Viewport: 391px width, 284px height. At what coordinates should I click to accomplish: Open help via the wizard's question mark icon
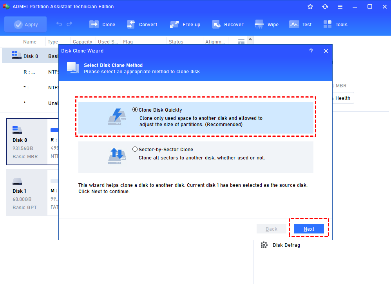pyautogui.click(x=311, y=51)
